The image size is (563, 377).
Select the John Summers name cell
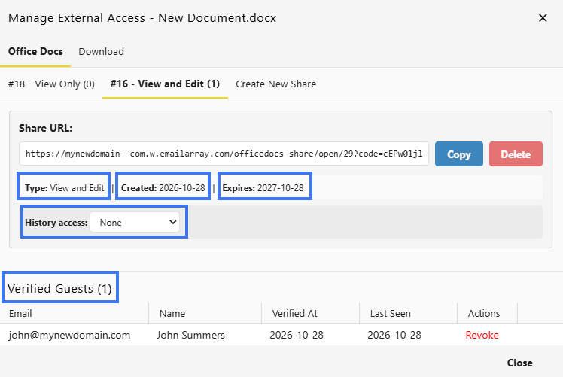point(190,335)
